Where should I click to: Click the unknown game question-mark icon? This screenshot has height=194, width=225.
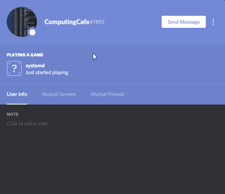(x=14, y=68)
